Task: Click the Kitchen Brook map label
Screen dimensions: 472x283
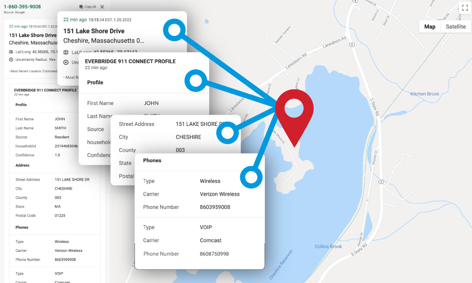Action: pyautogui.click(x=425, y=94)
